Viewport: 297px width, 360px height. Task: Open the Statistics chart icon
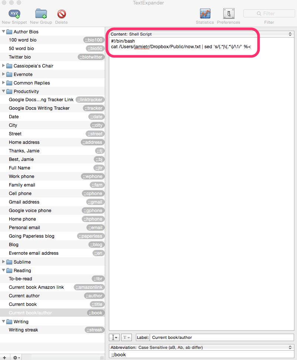click(x=205, y=14)
